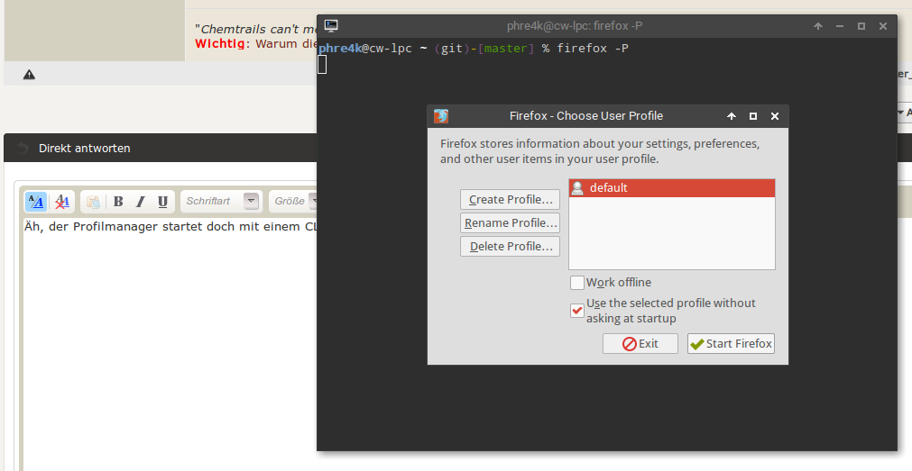This screenshot has height=471, width=912.
Task: Click the warning triangle icon in the forum post
Action: (x=29, y=75)
